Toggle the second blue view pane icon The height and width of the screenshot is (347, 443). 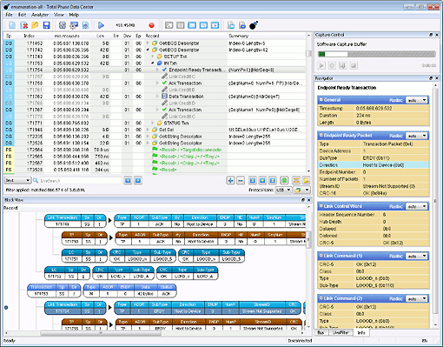point(203,25)
